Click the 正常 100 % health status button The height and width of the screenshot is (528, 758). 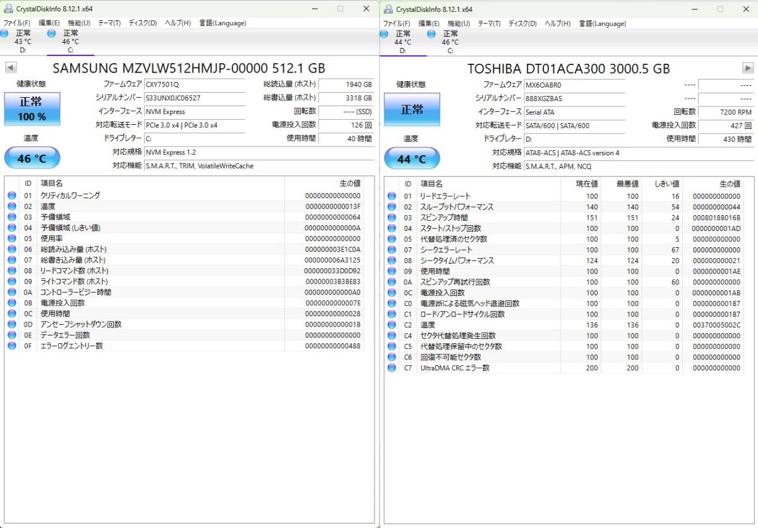(32, 109)
